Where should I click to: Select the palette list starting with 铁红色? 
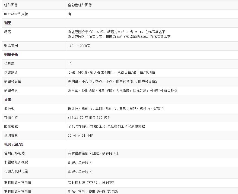click(116, 108)
